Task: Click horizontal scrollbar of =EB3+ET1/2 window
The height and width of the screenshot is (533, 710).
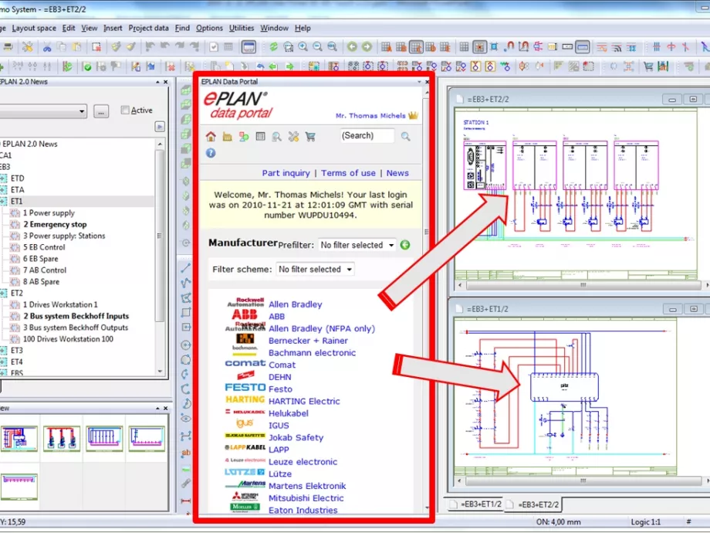Action: click(x=583, y=480)
